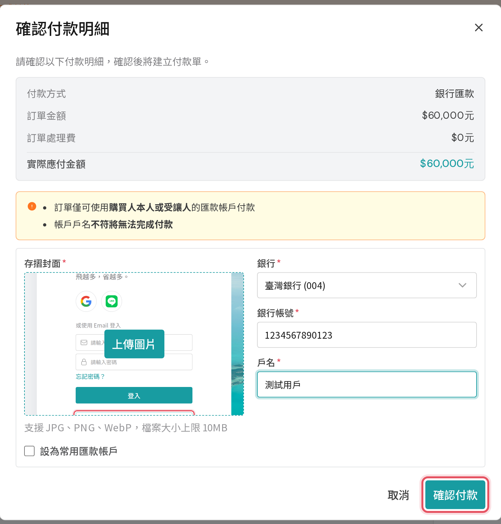Click the 訂單金額 label
Screen dimensions: 501x524
pos(47,116)
